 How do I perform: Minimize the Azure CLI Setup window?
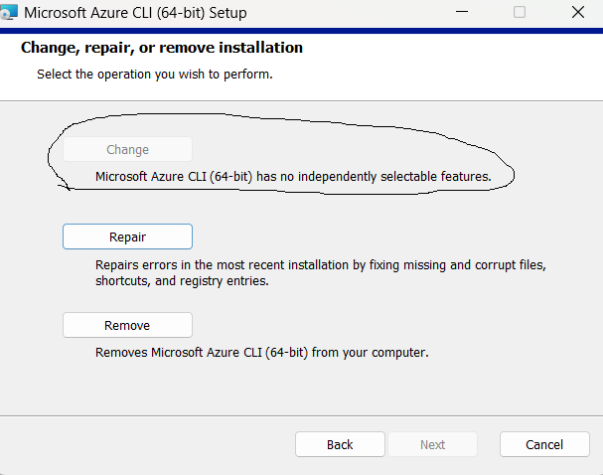click(462, 12)
